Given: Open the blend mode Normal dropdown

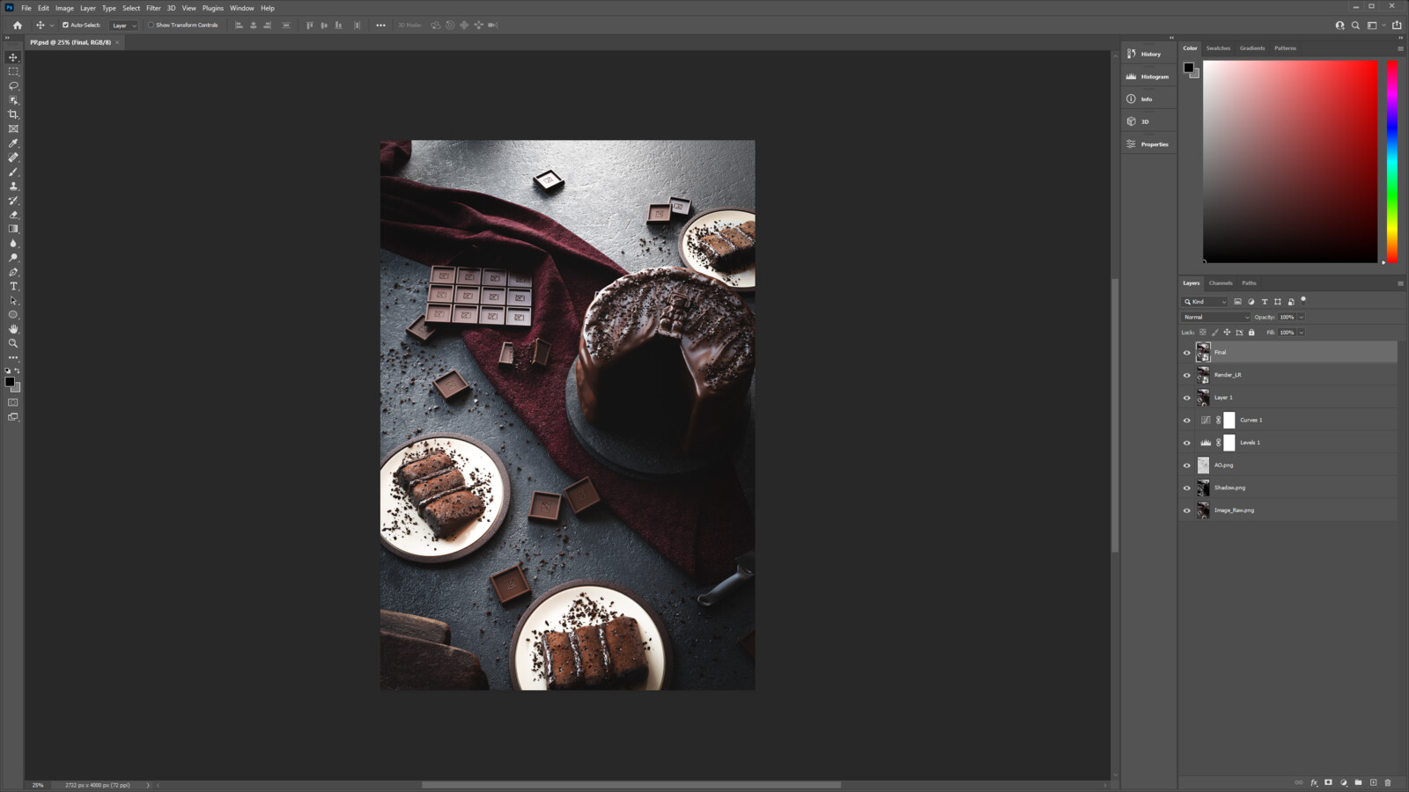Looking at the screenshot, I should [1215, 317].
